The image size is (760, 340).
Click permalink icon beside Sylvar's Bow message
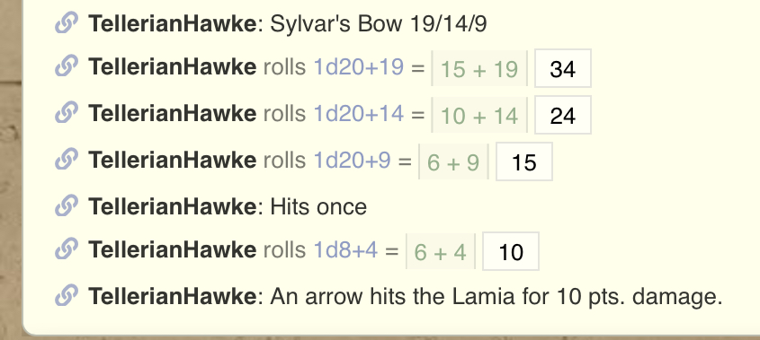click(x=67, y=22)
